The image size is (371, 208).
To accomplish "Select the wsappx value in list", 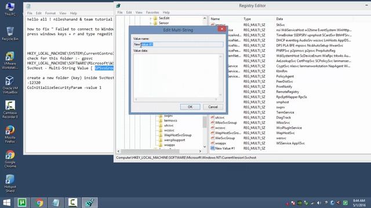I will (220, 143).
